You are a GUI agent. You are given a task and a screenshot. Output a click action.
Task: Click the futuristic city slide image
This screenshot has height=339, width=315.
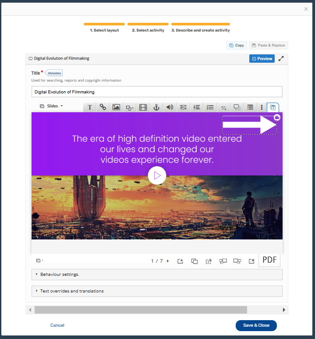tap(157, 207)
